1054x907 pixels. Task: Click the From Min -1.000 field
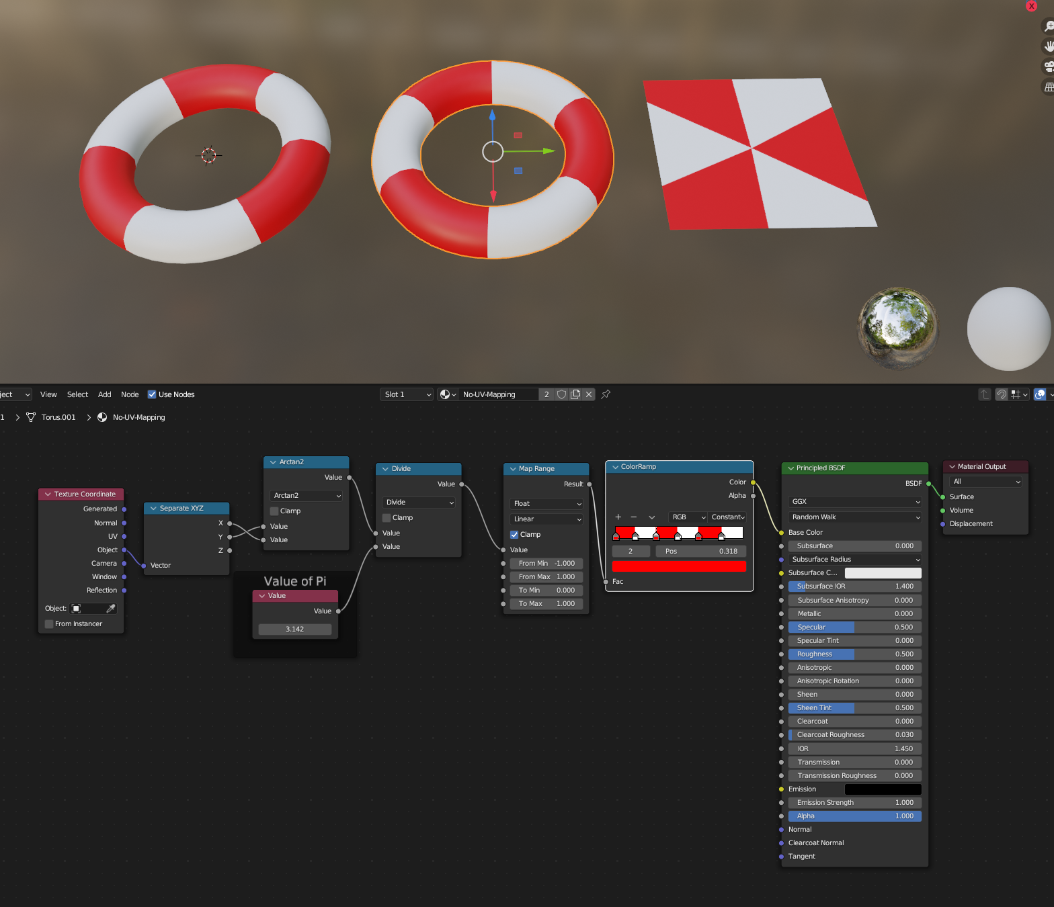point(546,564)
